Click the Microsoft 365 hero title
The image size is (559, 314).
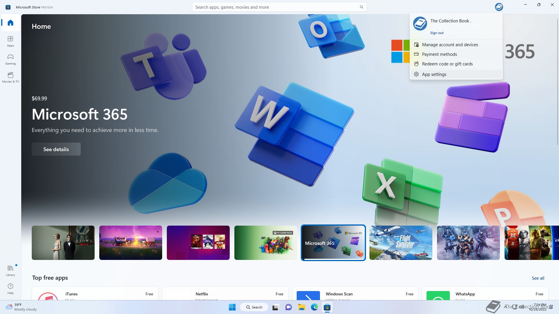(x=79, y=114)
